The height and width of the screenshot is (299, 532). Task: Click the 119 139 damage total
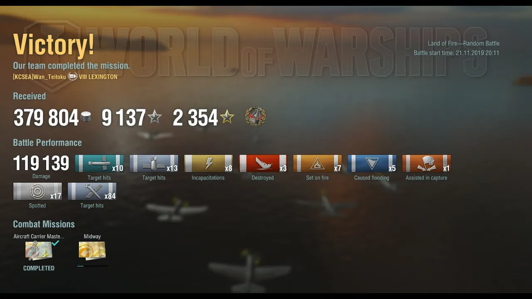41,163
